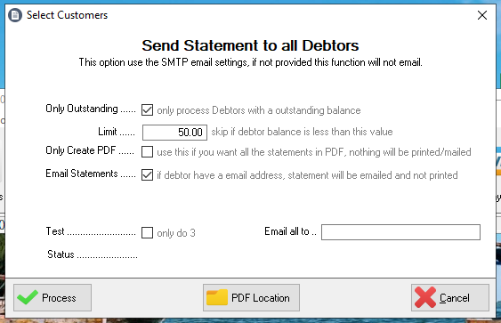Click the red X icon on Cancel
The width and height of the screenshot is (501, 323).
point(425,297)
